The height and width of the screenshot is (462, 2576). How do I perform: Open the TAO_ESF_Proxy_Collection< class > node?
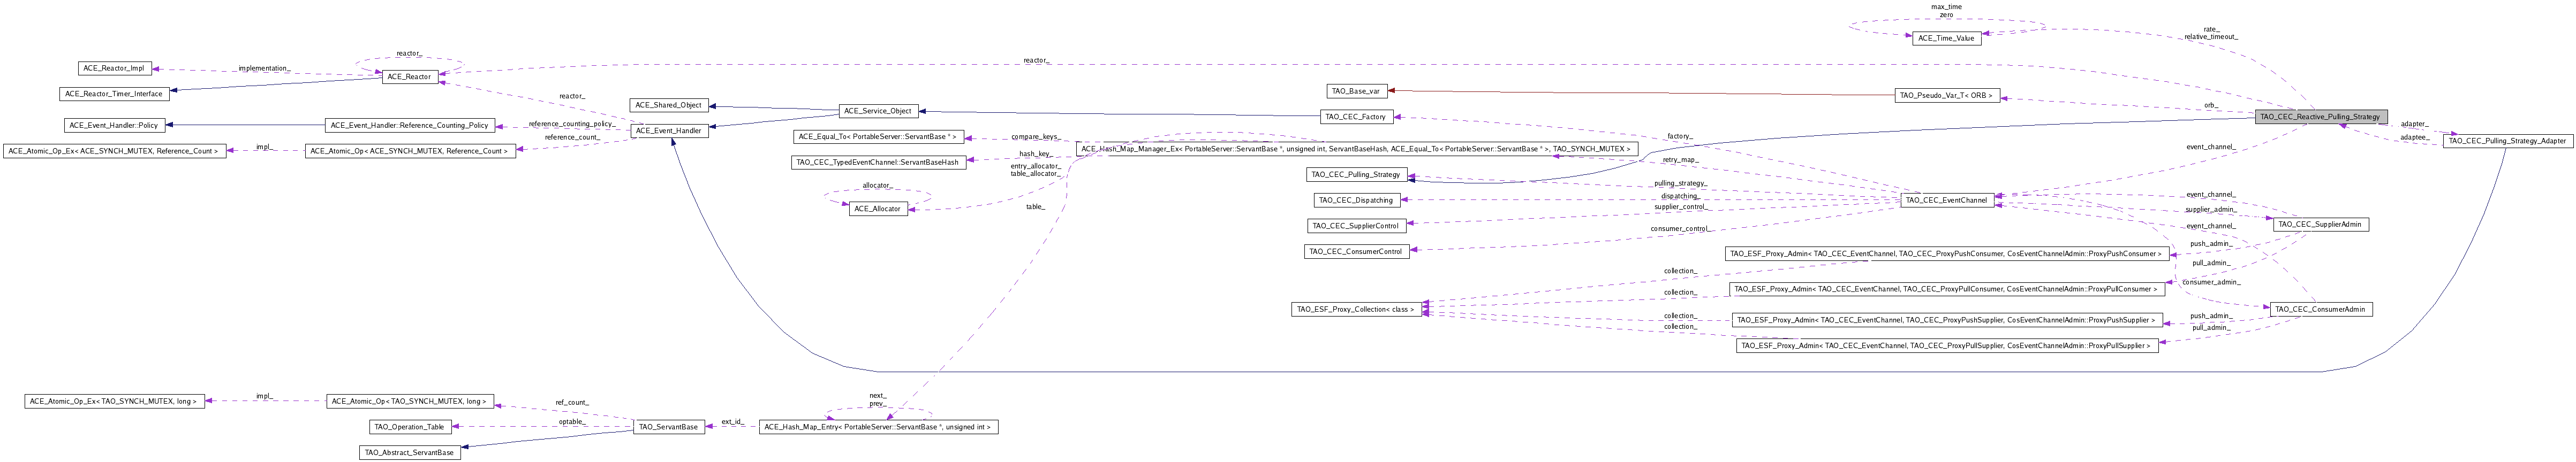point(1355,309)
